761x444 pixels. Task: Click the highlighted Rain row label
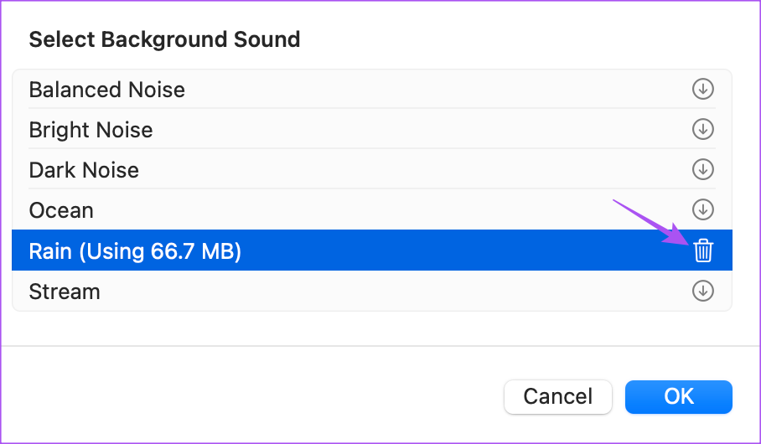click(50, 250)
